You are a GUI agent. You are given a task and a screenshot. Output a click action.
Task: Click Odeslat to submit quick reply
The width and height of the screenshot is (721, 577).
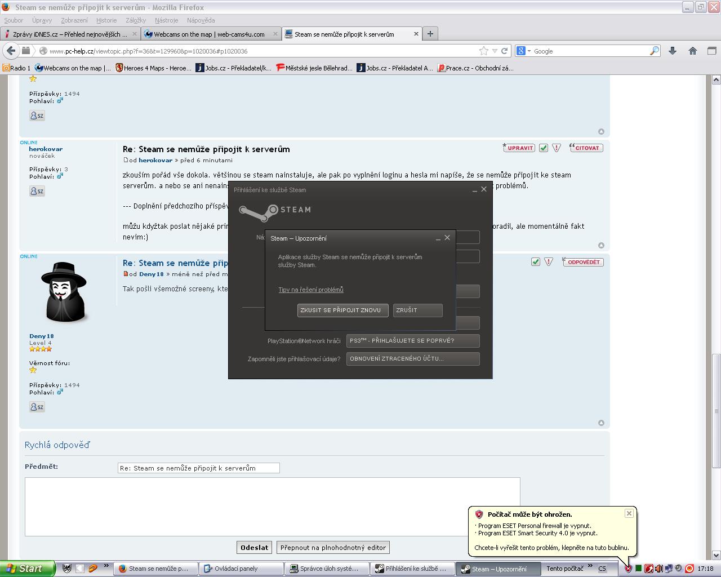click(x=255, y=548)
